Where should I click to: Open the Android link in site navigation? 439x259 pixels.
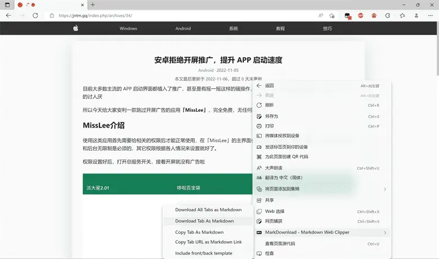pyautogui.click(x=183, y=28)
